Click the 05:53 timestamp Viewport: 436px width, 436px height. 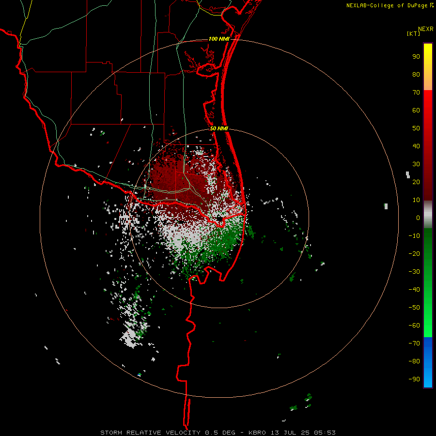click(325, 433)
